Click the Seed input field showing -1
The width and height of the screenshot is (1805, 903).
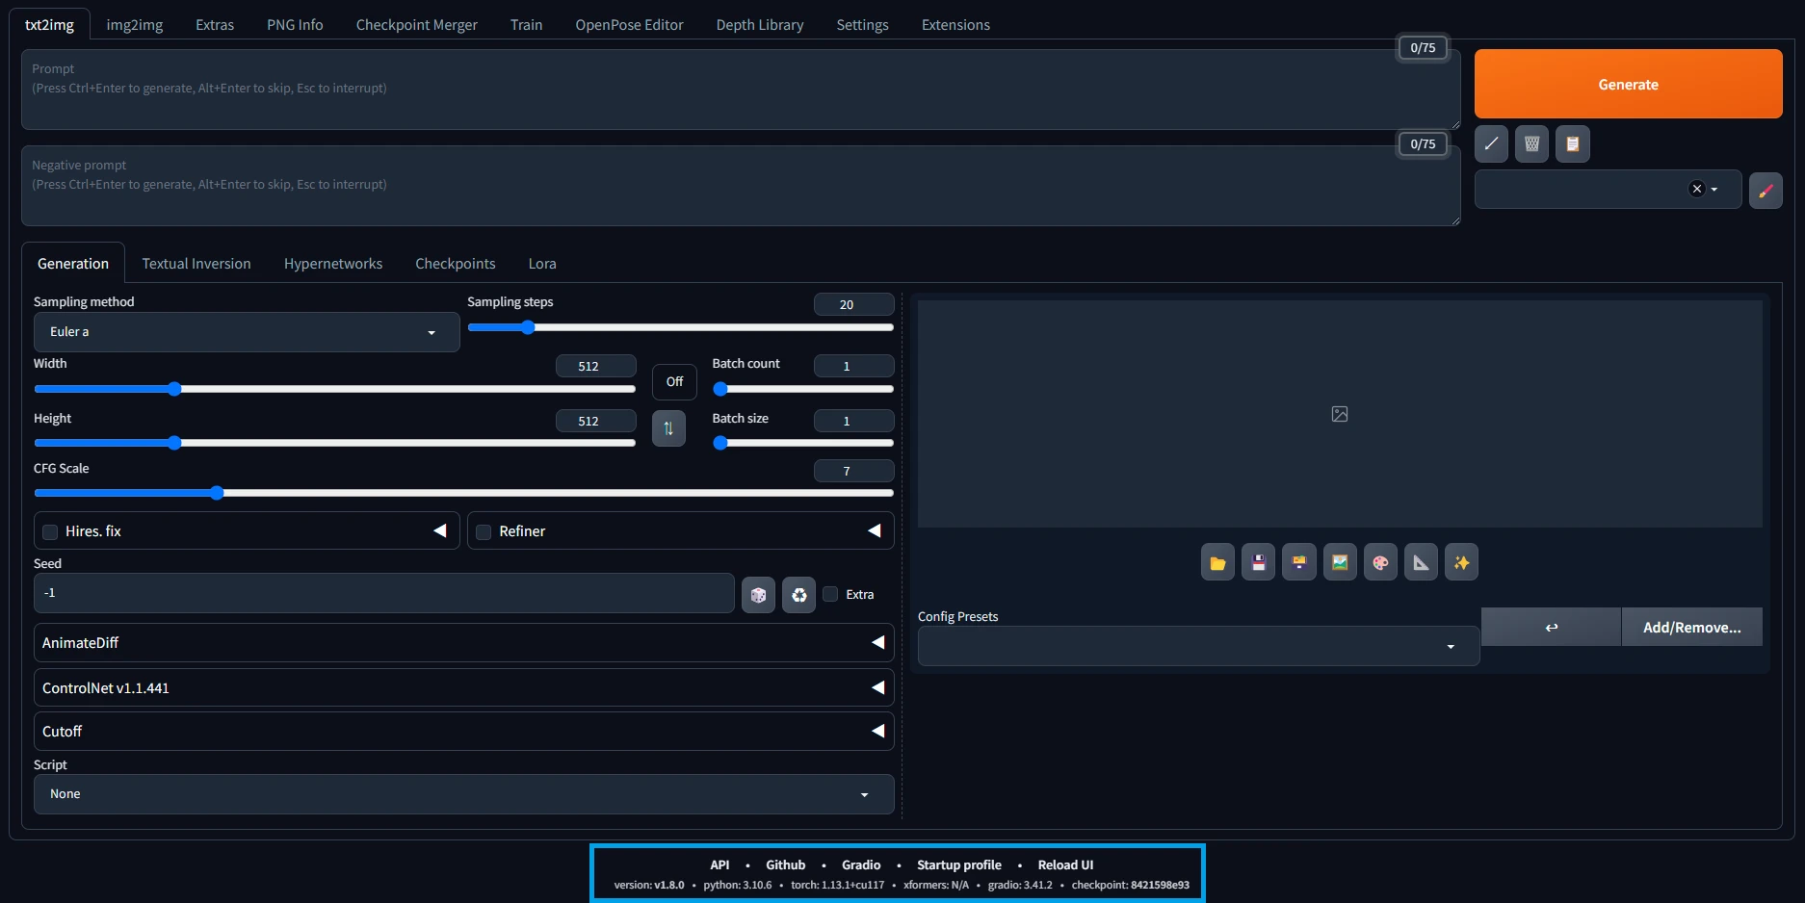383,593
